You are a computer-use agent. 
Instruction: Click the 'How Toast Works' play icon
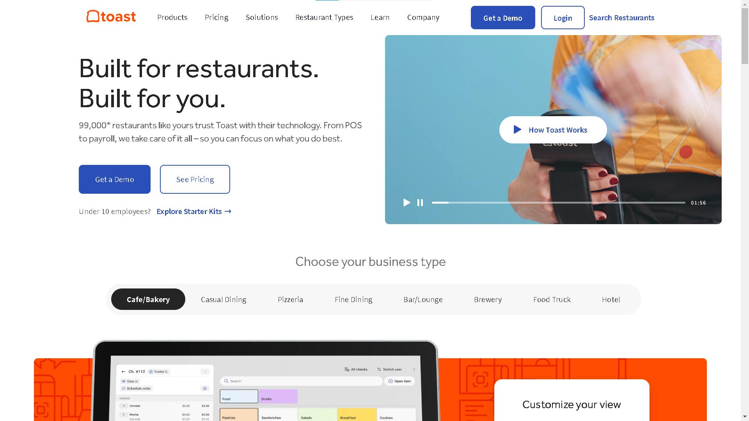click(x=516, y=129)
